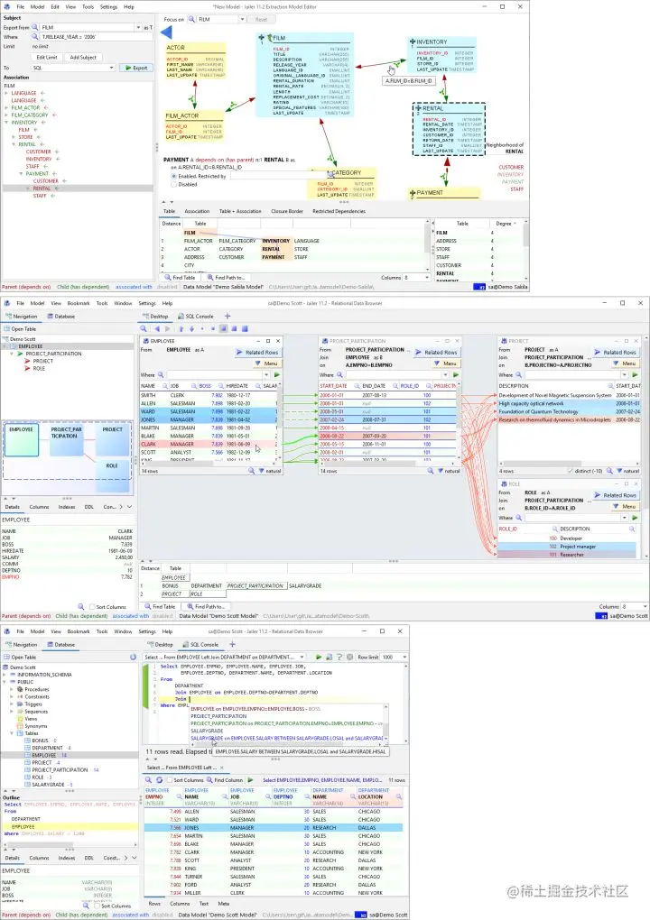This screenshot has height=920, width=650.
Task: Open the To SQL format dropdown
Action: click(x=112, y=68)
